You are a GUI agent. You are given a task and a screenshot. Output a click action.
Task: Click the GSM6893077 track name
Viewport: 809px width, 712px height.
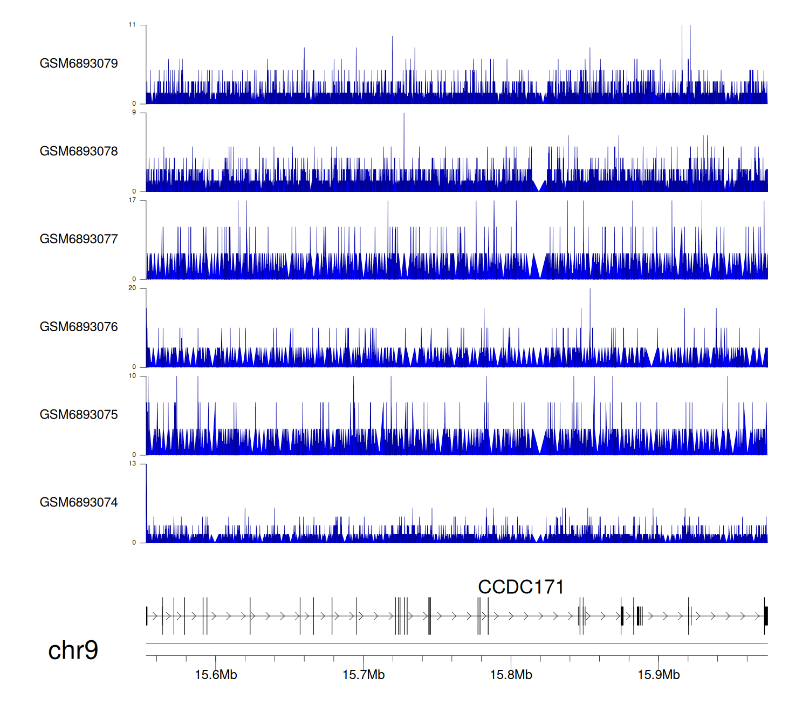pos(79,239)
